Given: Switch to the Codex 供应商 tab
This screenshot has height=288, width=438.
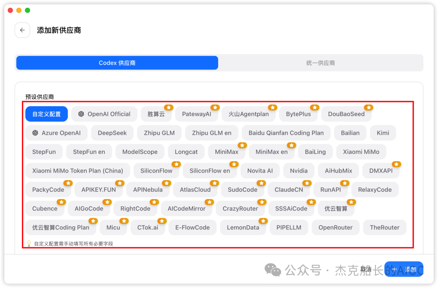Looking at the screenshot, I should tap(117, 63).
